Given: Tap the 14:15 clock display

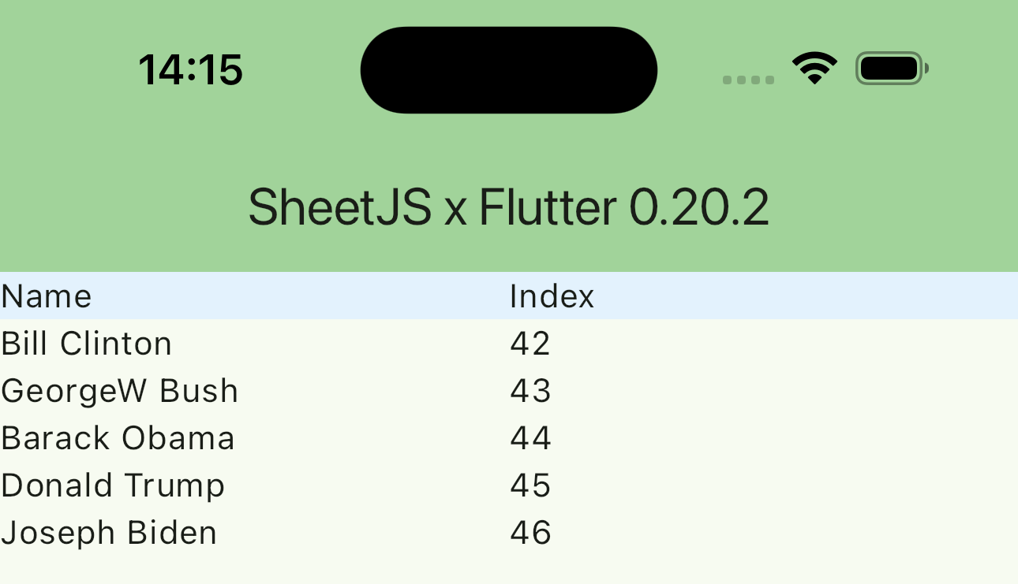Looking at the screenshot, I should tap(190, 69).
